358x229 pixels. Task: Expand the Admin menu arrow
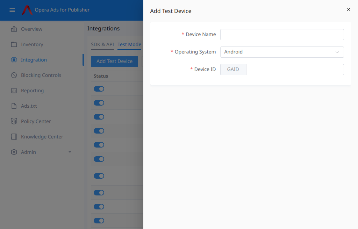[x=70, y=152]
